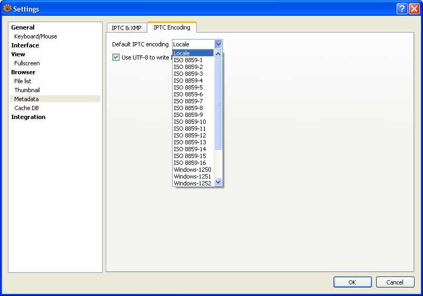Select Metadata in settings tree

coord(55,99)
